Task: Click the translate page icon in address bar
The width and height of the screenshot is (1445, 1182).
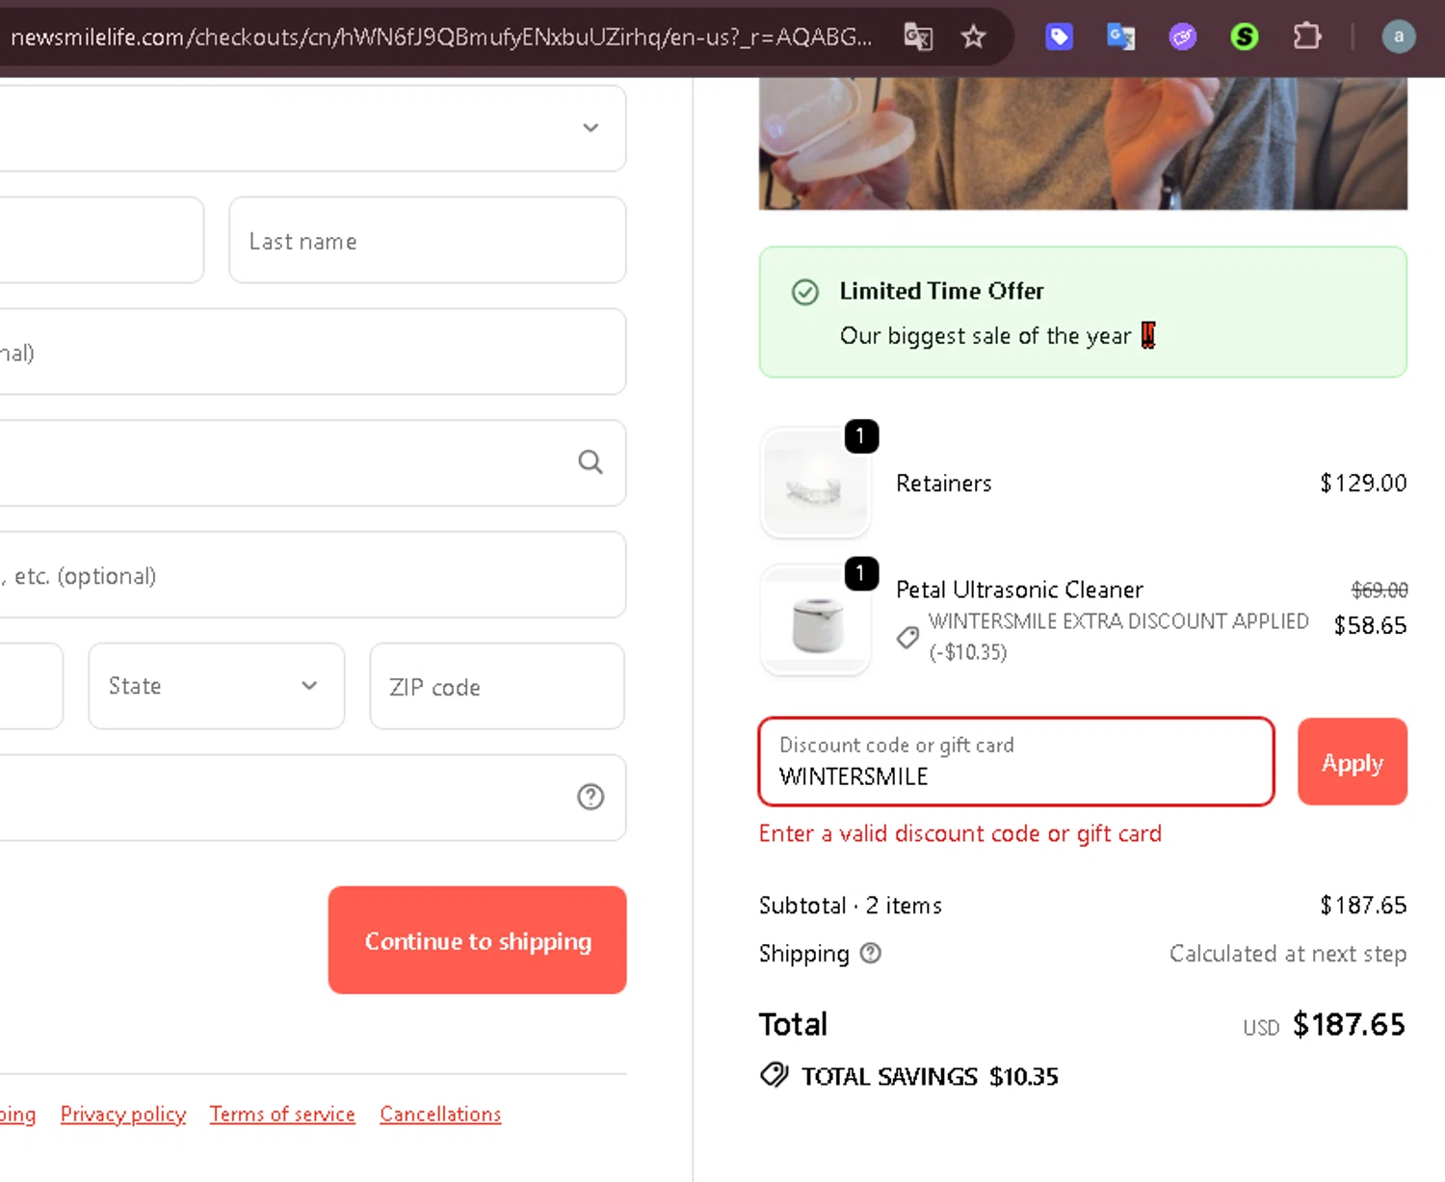Action: point(917,37)
